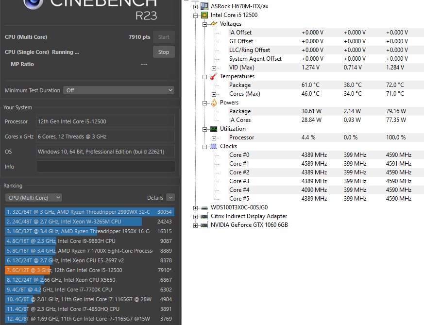Select the Xeon E5-2697 v2 ranking row
Image resolution: width=424 pixels, height=325 pixels.
pyautogui.click(x=89, y=260)
